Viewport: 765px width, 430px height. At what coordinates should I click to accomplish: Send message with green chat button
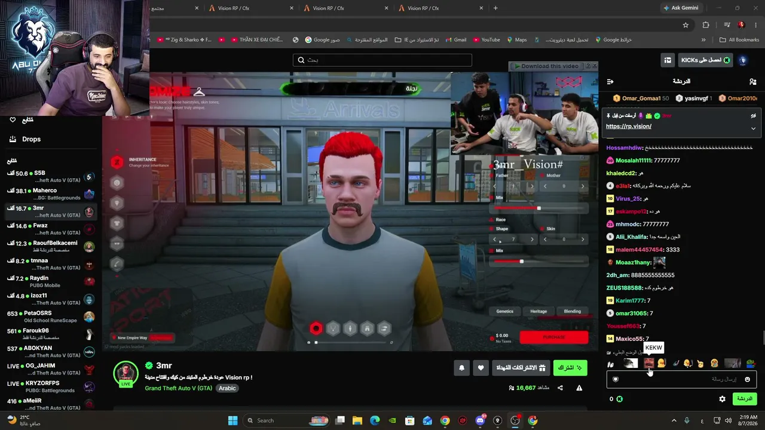pyautogui.click(x=745, y=399)
